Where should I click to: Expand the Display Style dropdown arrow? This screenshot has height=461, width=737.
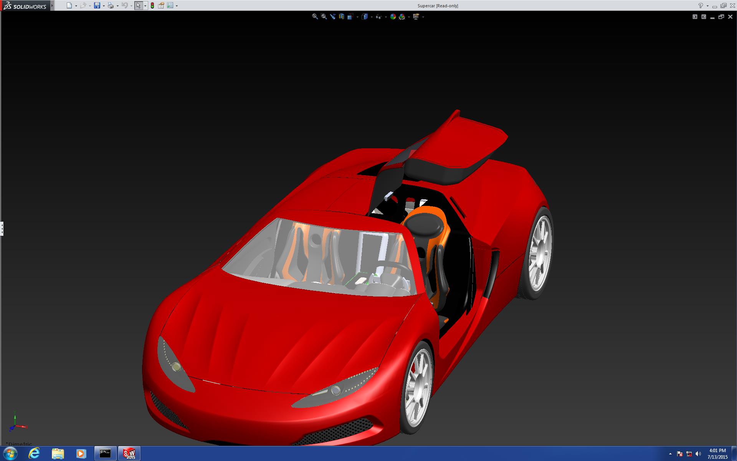372,17
